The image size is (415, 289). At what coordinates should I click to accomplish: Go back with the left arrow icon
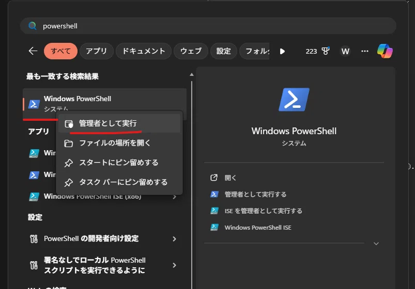[33, 51]
